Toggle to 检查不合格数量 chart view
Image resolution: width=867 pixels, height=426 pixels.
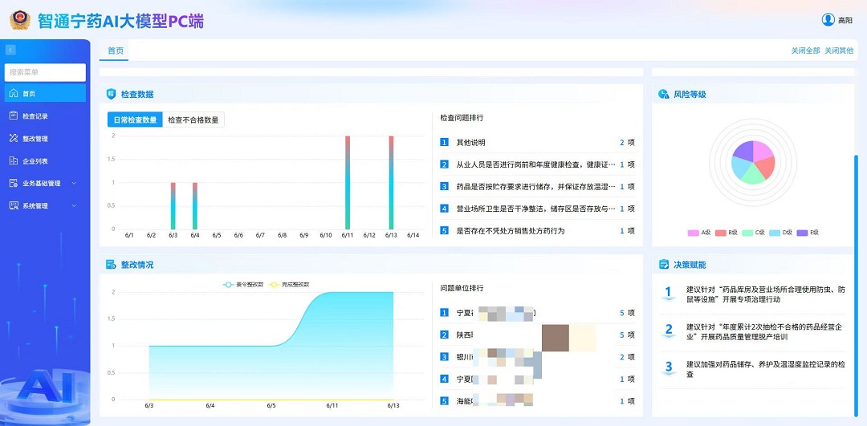pos(193,120)
